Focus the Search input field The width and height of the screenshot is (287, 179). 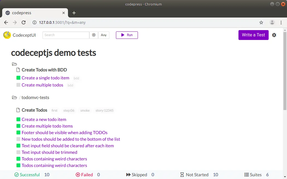tap(66, 35)
